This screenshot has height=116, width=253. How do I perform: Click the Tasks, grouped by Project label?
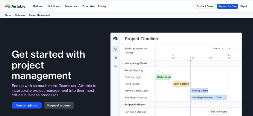[x=136, y=51]
